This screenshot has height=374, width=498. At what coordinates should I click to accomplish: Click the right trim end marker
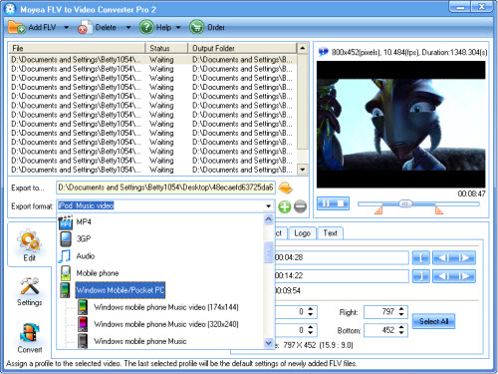click(x=439, y=210)
